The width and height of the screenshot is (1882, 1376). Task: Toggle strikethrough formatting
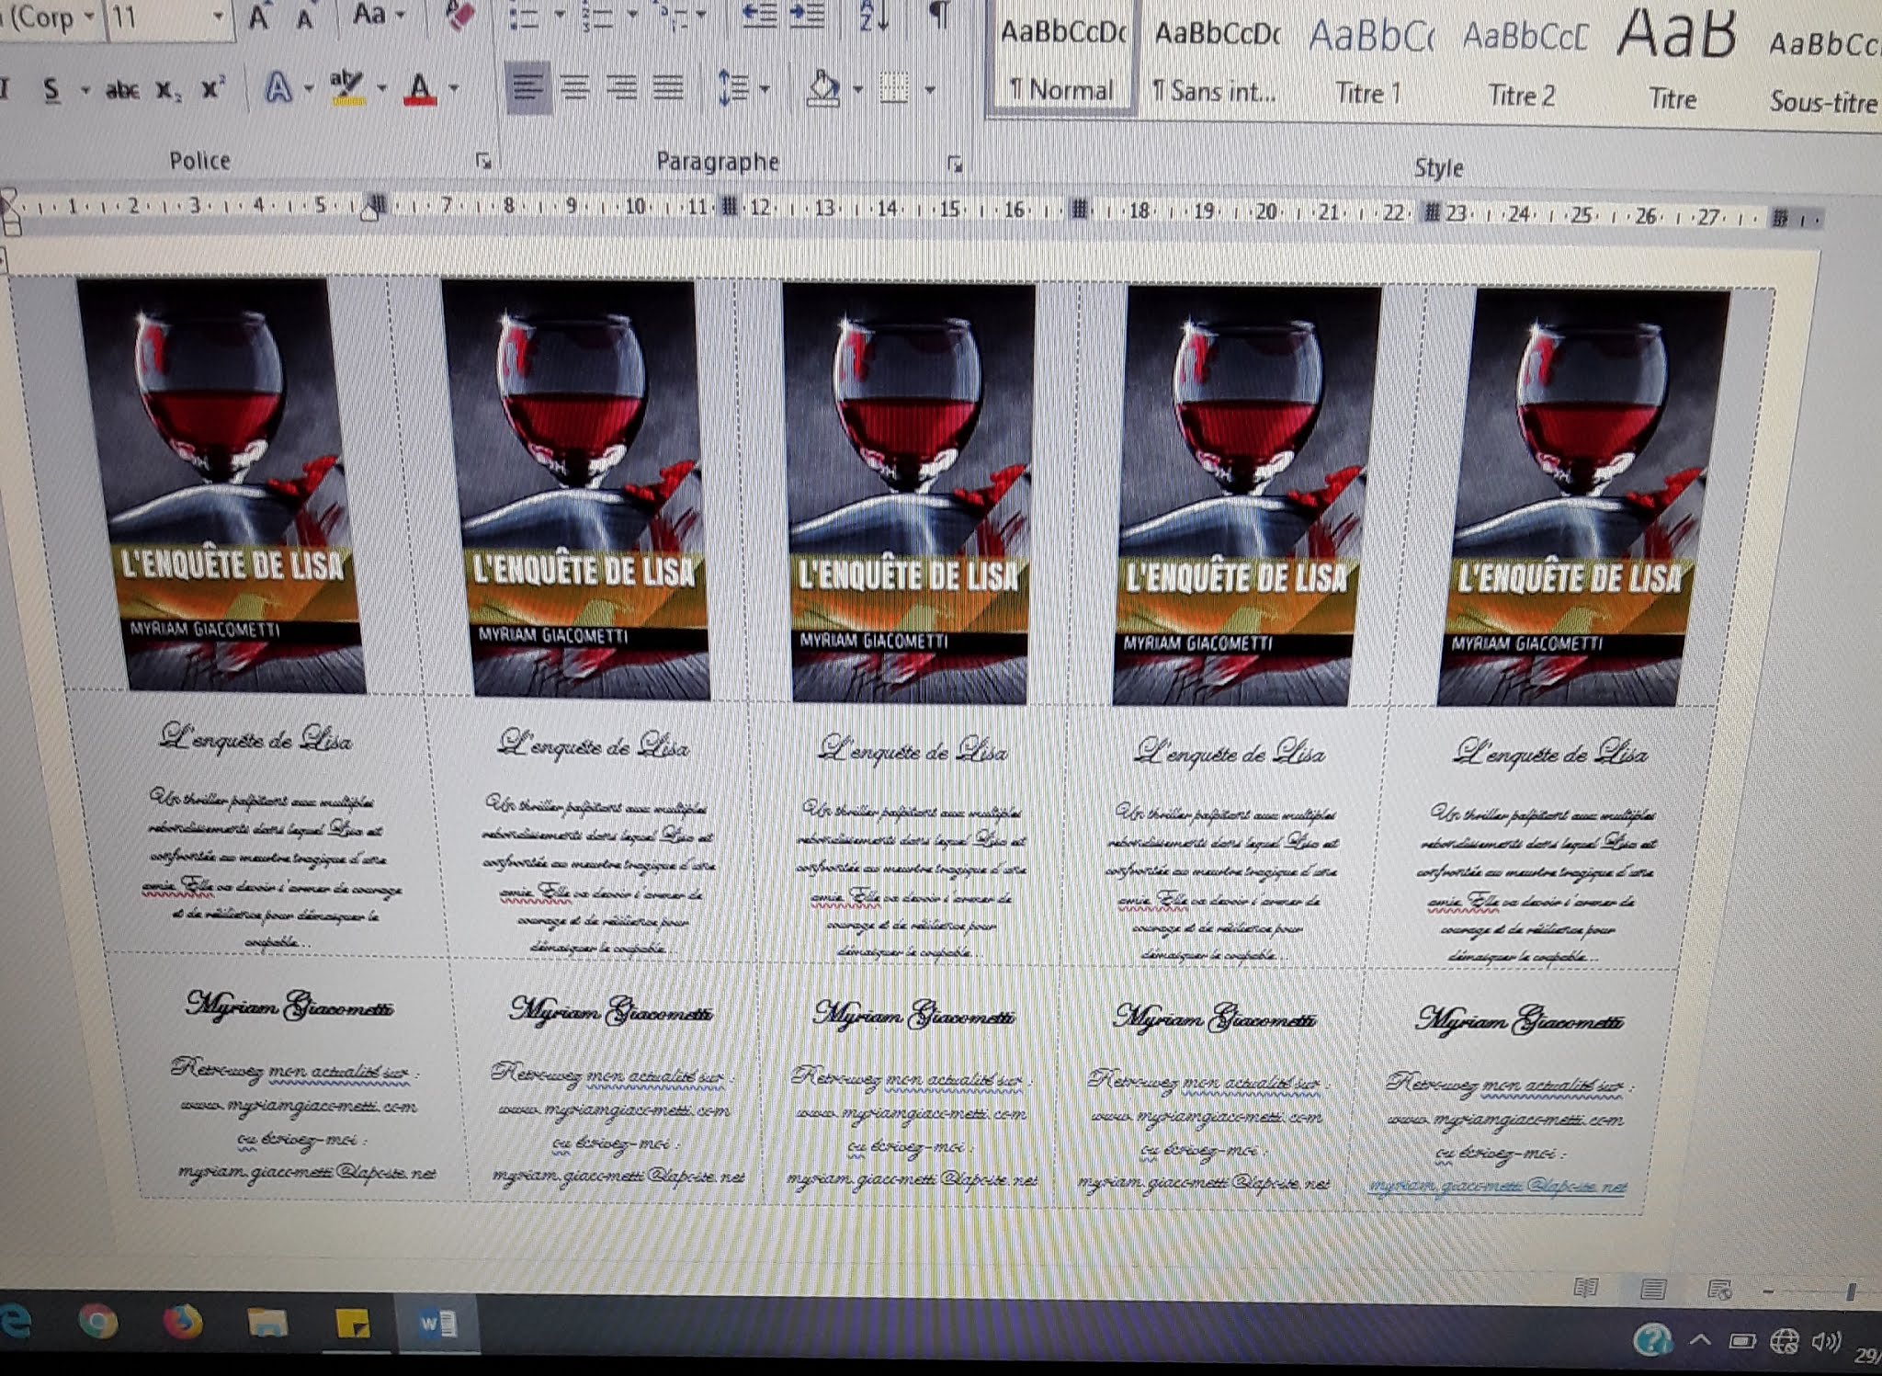121,89
